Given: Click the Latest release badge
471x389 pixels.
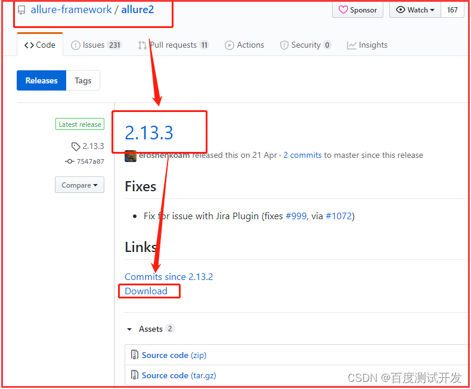Looking at the screenshot, I should click(80, 125).
